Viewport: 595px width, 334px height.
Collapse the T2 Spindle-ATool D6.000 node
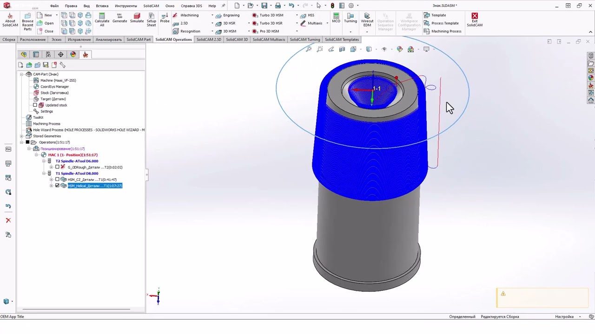tap(44, 161)
